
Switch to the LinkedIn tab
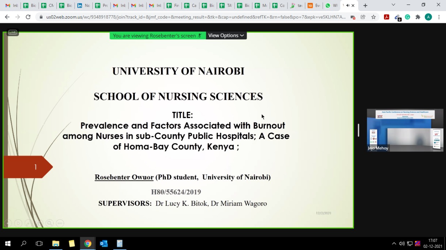[x=83, y=6]
